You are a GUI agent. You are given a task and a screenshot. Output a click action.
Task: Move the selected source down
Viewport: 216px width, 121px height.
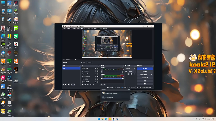(93, 85)
